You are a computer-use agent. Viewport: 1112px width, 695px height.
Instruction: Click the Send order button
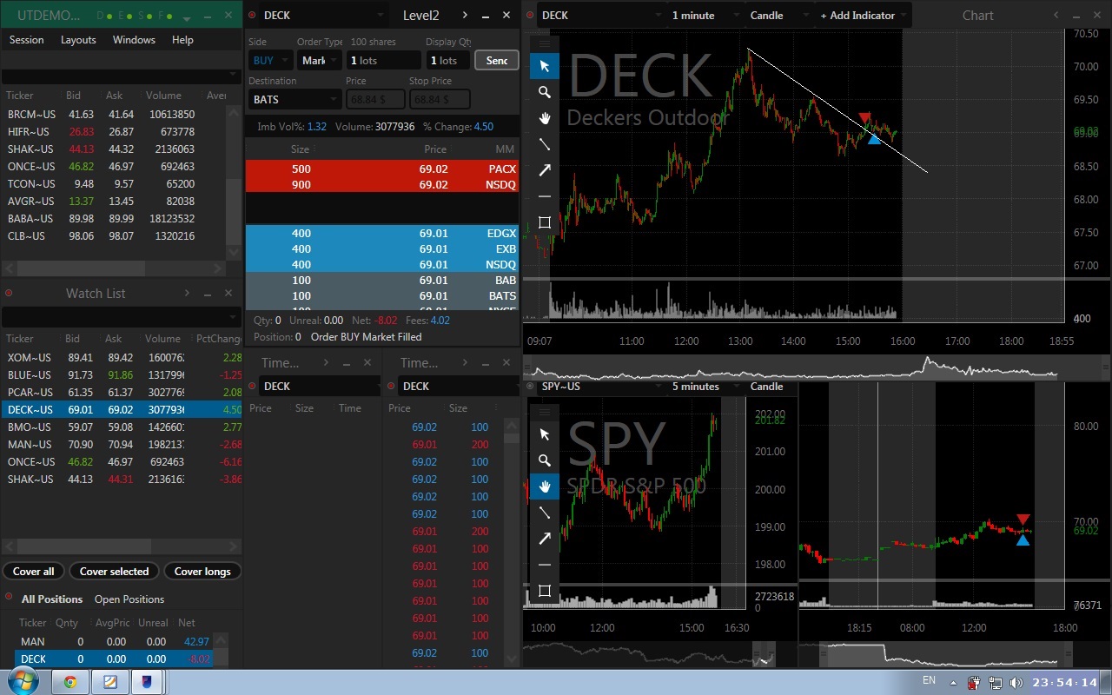click(x=497, y=60)
